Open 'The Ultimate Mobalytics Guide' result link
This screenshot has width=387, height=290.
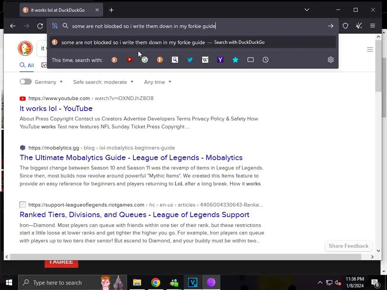131,157
